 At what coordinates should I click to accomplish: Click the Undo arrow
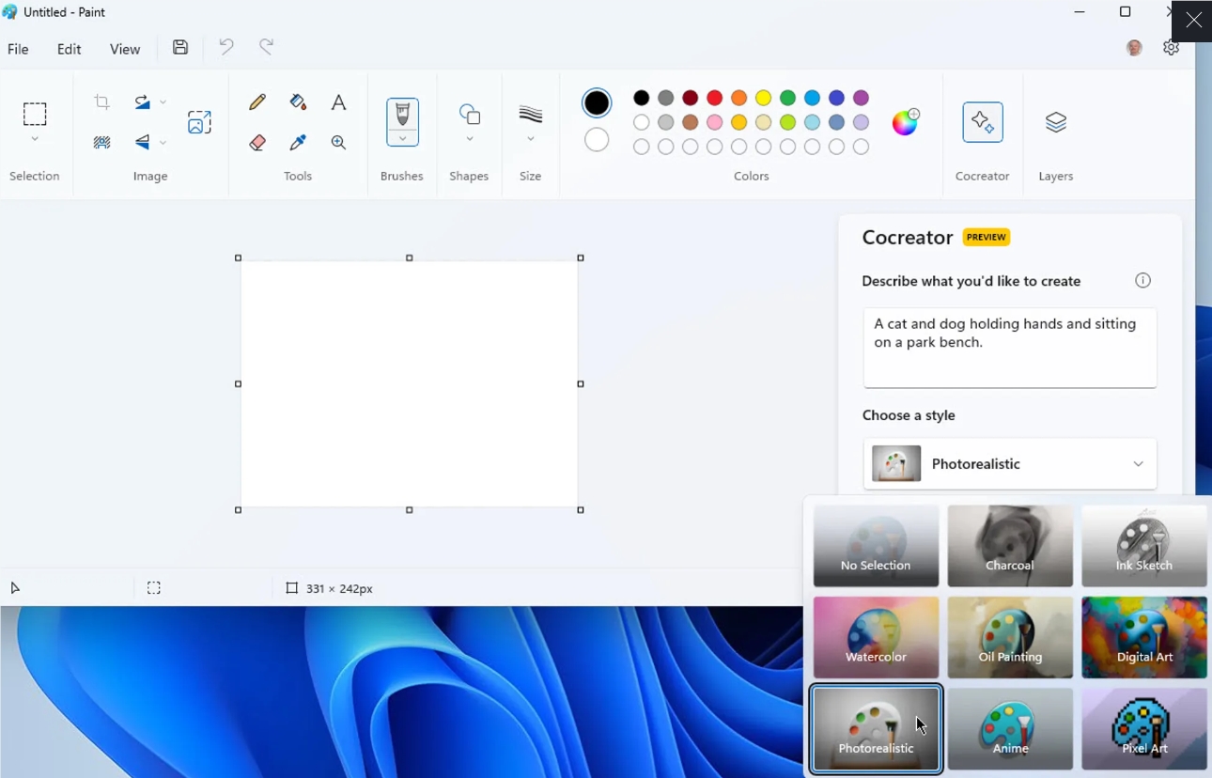(226, 46)
